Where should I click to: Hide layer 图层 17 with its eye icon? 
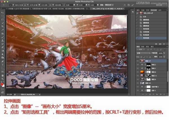tap(138, 61)
